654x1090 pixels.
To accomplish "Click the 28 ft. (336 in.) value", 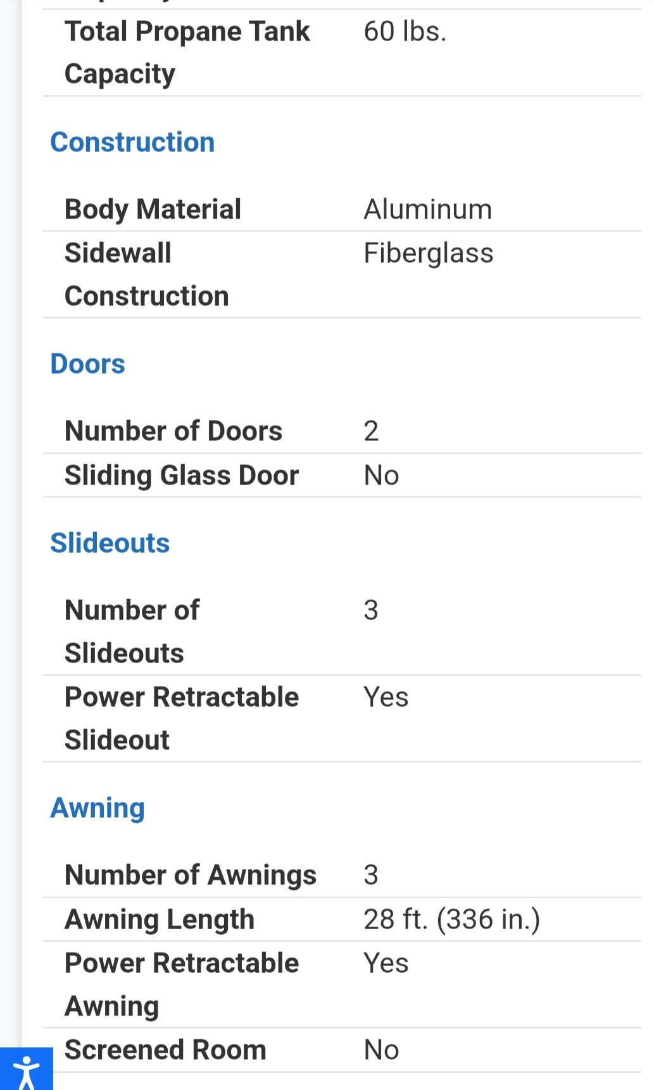I will (451, 919).
